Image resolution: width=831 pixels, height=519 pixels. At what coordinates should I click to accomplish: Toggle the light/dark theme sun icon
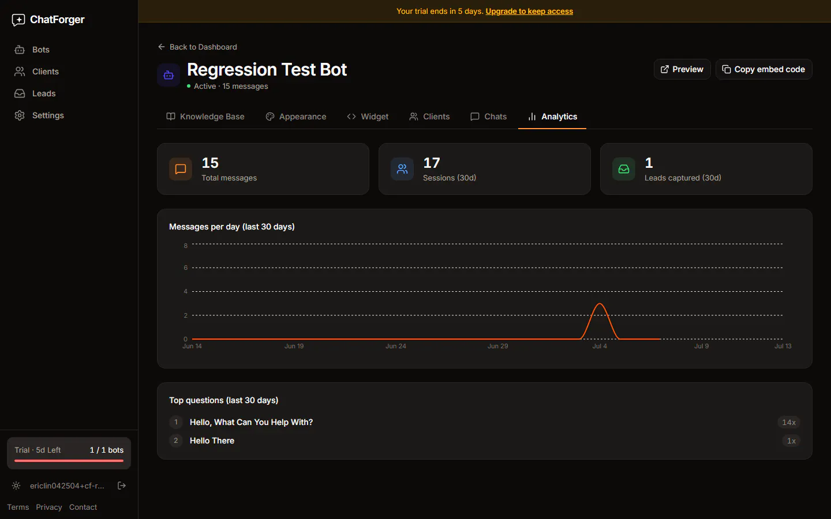tap(16, 486)
